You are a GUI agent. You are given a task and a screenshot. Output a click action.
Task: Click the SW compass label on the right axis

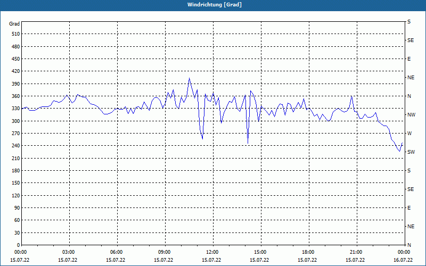[411, 152]
